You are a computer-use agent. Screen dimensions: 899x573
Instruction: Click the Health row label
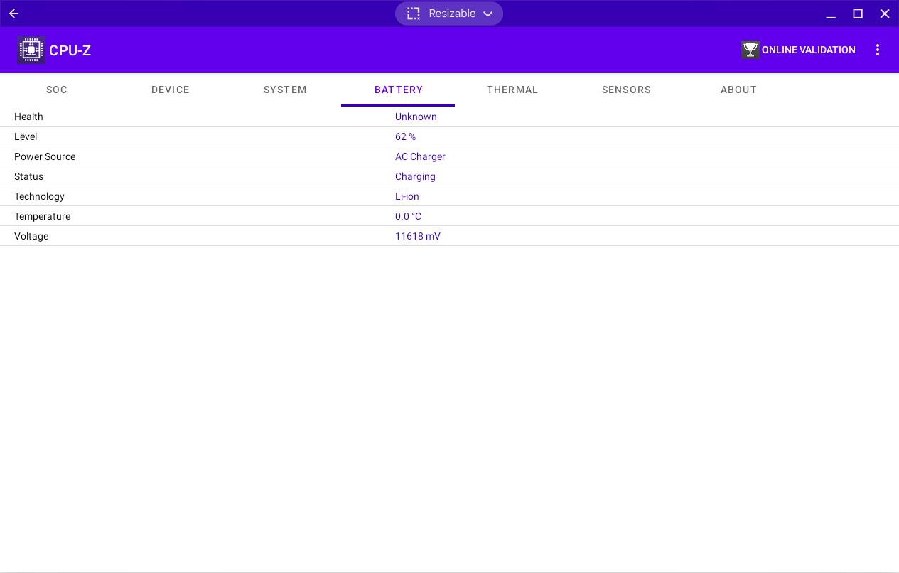tap(28, 117)
